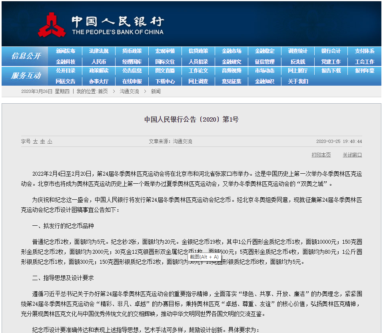Set font size to 中

[x=42, y=142]
